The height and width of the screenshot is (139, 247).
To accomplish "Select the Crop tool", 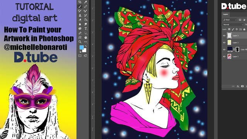I will point(80,2).
